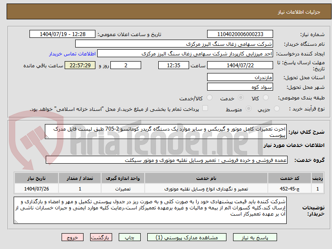Click cell تعمیر و نگهداری انواع وسایل نقلیه موتوری
This screenshot has height=249, width=332.
point(206,189)
